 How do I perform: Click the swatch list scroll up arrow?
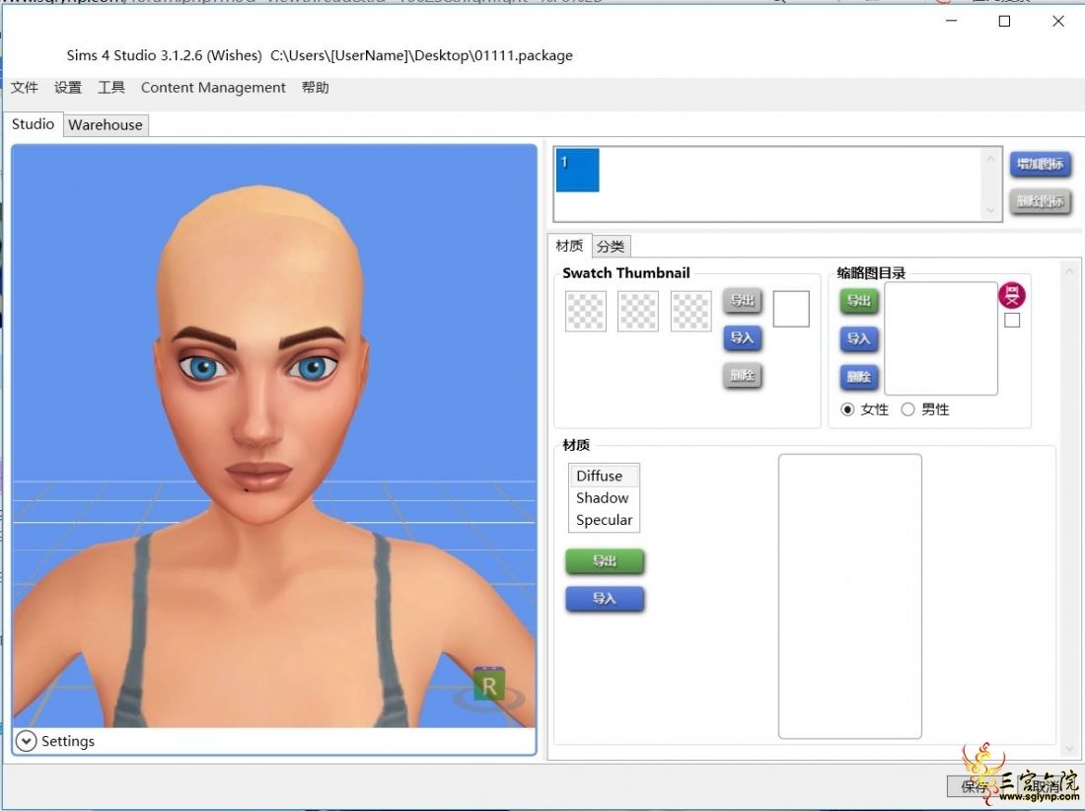tap(991, 159)
